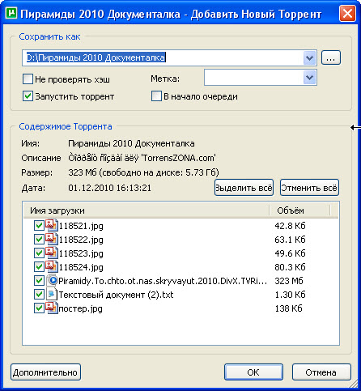Viewport: 361px width, 391px height.
Task: Click the 118522.jpg image file icon
Action: 52,240
